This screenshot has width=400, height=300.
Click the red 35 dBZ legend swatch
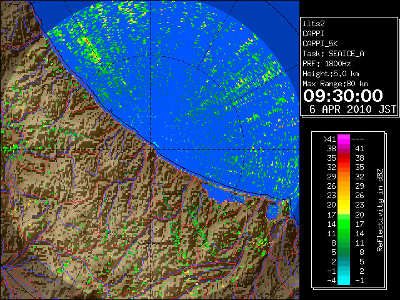click(x=344, y=158)
